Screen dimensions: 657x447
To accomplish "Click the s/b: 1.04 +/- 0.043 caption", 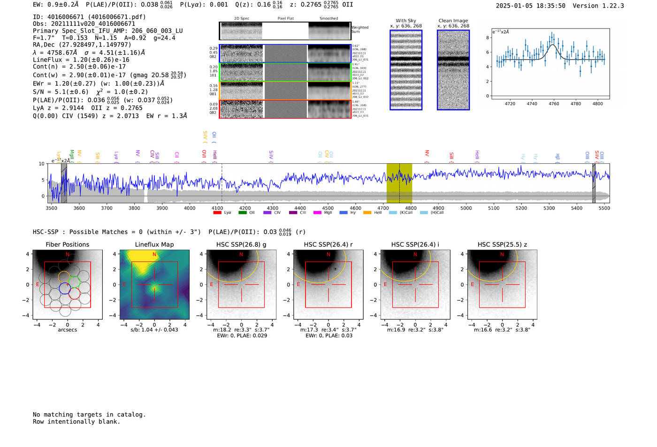I will [154, 330].
